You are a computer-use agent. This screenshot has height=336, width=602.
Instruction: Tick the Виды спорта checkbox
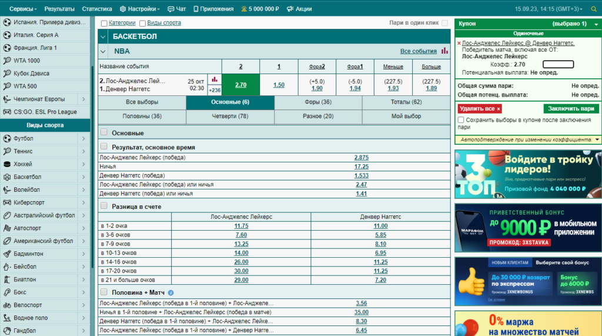click(142, 23)
